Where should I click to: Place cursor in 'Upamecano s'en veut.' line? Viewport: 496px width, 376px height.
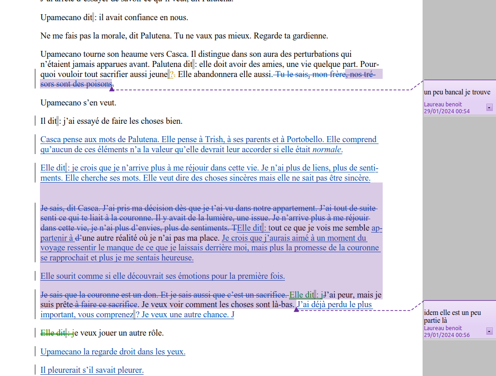[78, 103]
